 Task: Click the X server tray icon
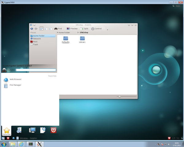[x=159, y=144]
